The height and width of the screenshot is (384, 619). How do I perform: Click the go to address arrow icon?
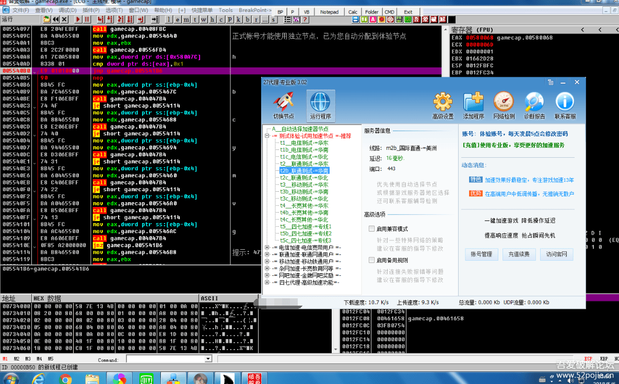tap(155, 19)
